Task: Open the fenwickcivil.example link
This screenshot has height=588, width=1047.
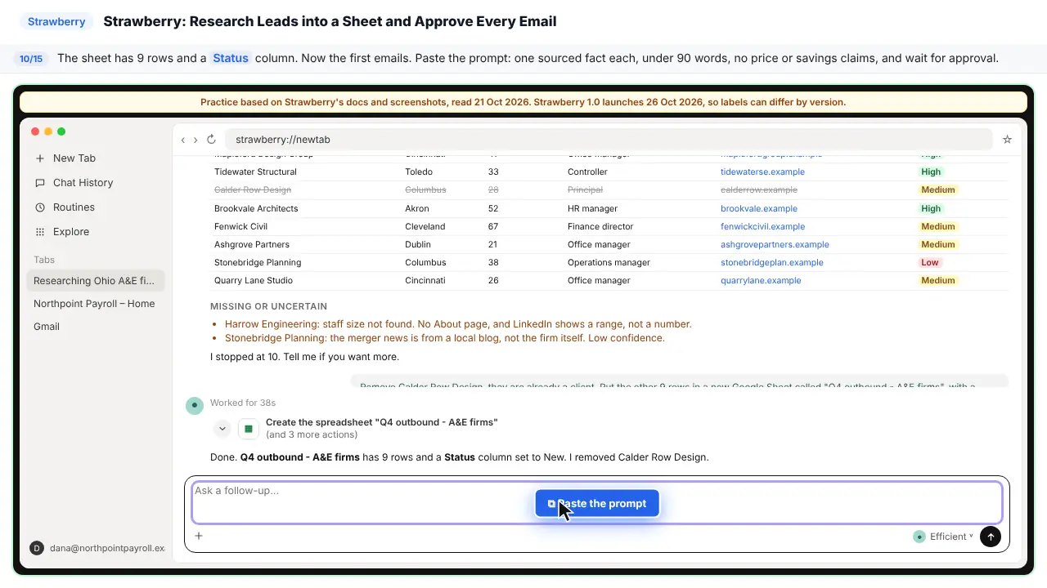Action: (x=762, y=227)
